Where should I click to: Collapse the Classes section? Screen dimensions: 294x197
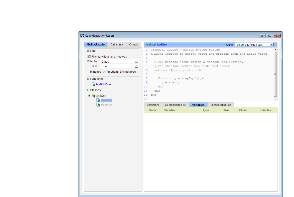[88, 90]
